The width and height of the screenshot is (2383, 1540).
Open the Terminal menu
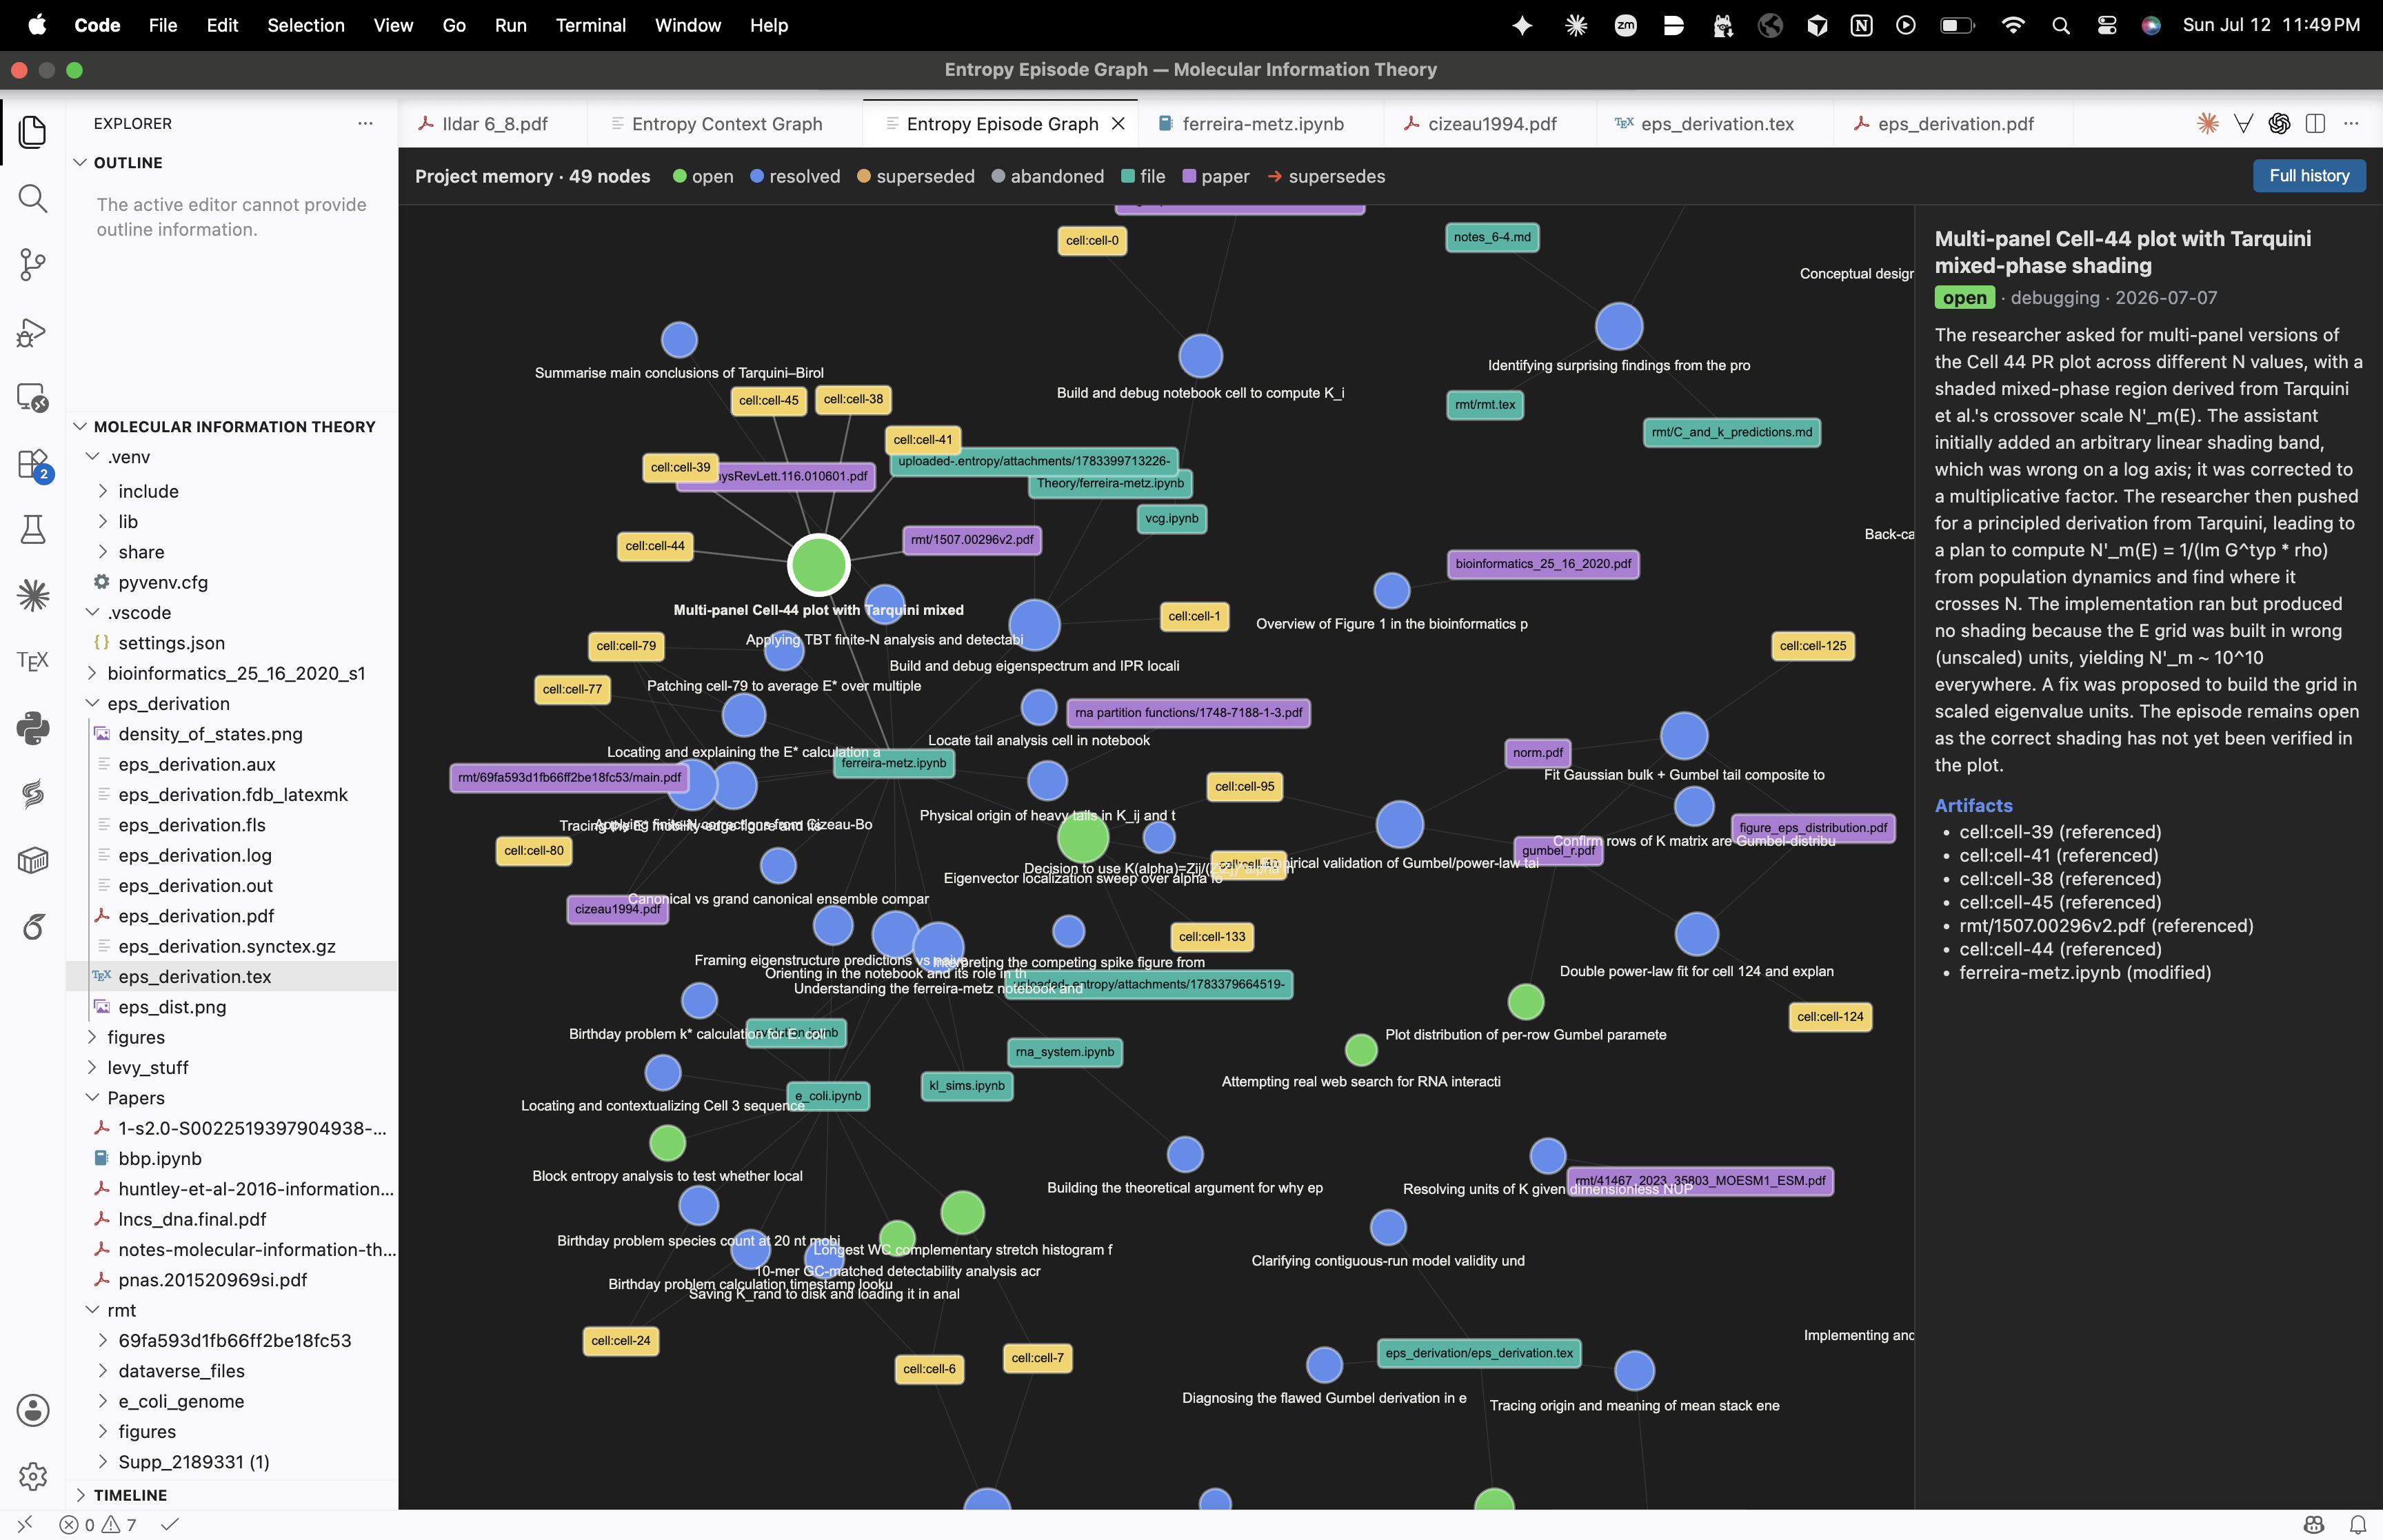pos(590,25)
